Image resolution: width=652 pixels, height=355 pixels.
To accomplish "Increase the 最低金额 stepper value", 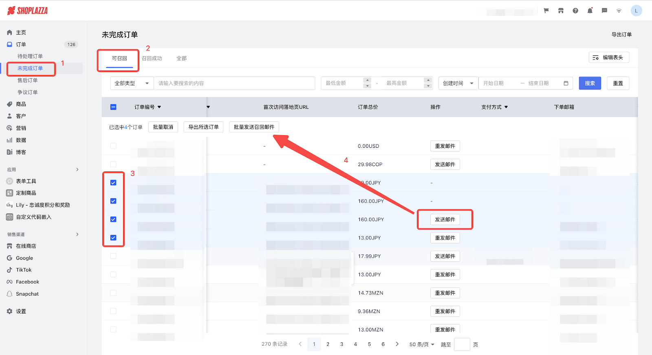I will pos(367,80).
